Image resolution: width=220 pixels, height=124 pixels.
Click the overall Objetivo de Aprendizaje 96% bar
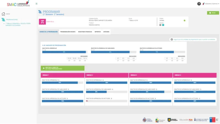pos(65,52)
